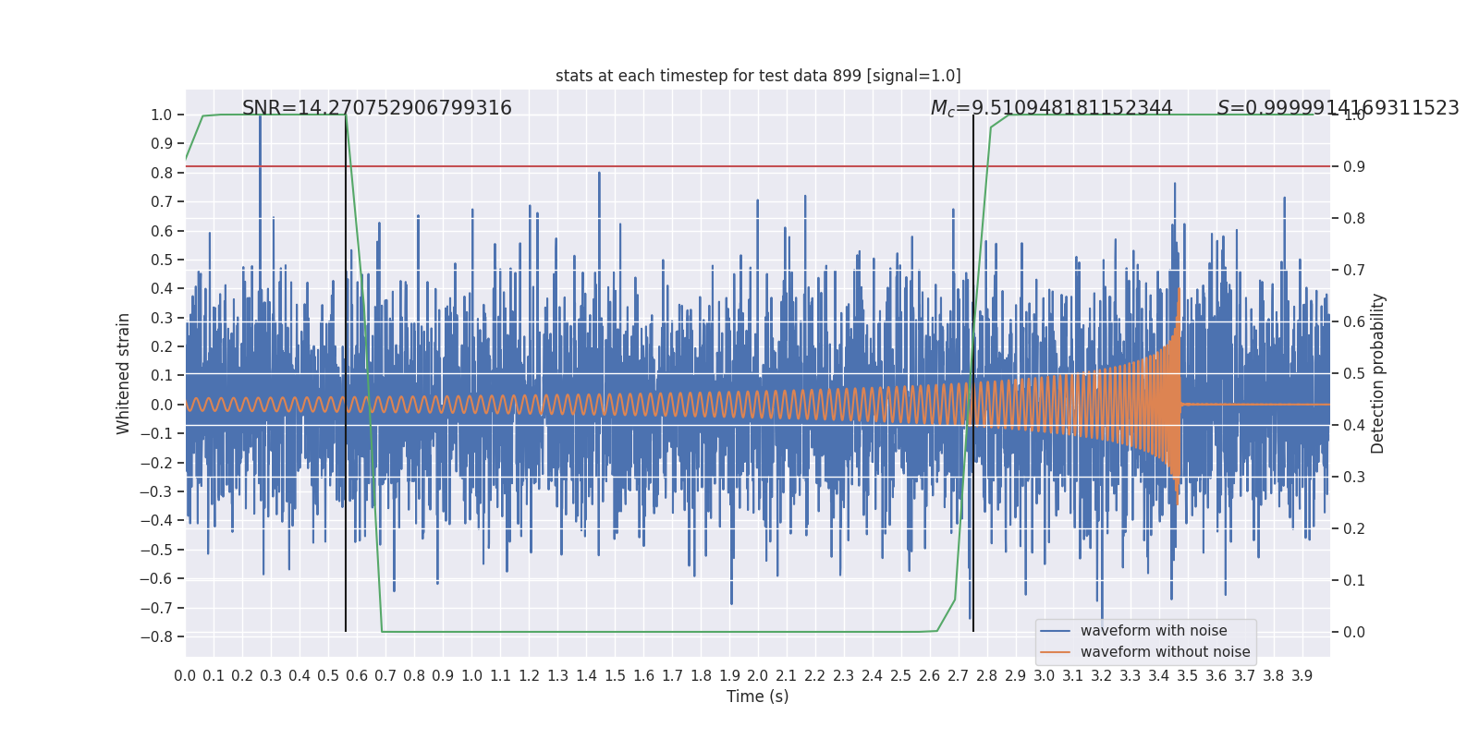This screenshot has height=739, width=1479.
Task: Click the x-axis tick label 0.0
Action: 185,676
